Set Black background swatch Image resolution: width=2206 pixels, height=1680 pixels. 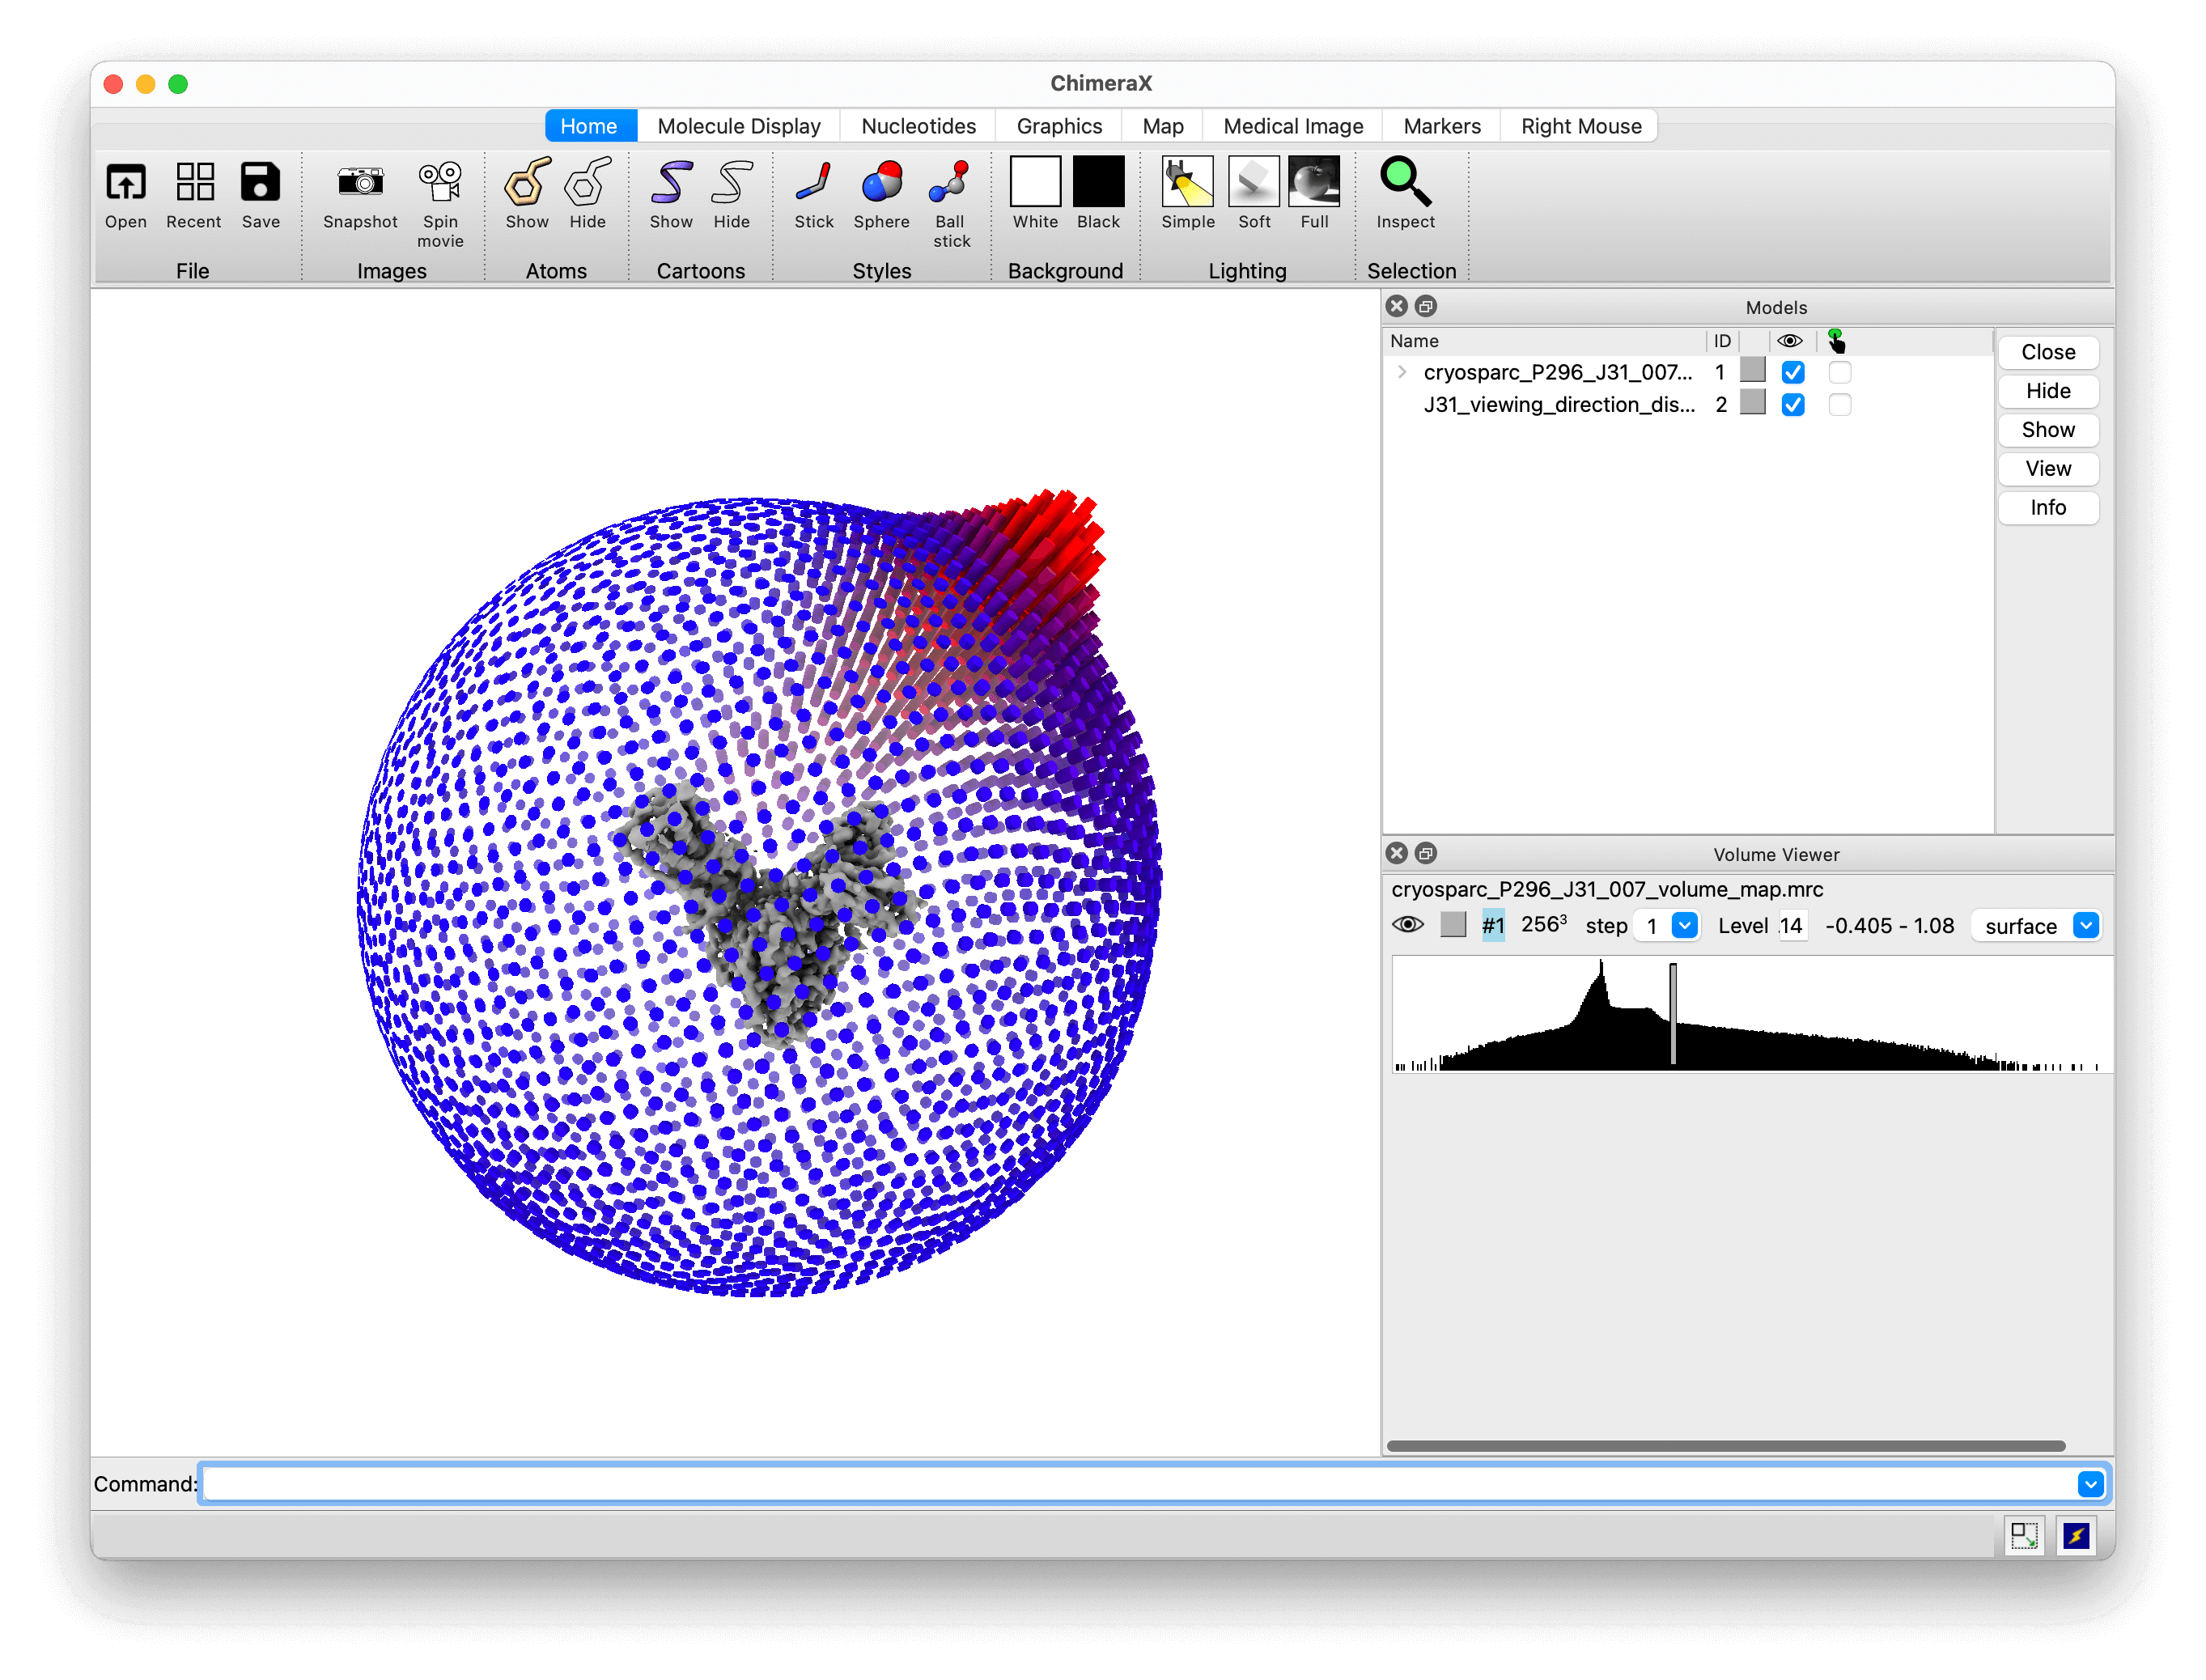pyautogui.click(x=1098, y=182)
